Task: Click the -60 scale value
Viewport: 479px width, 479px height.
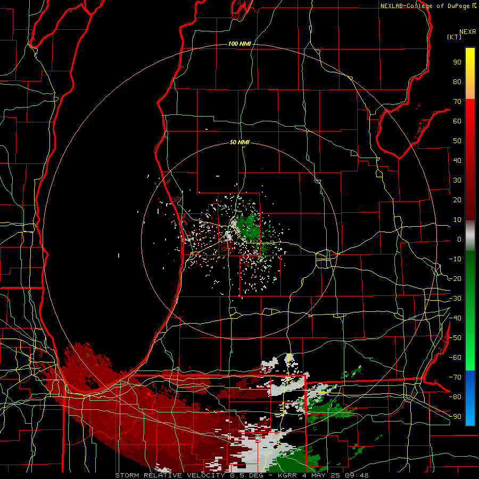Action: 455,358
